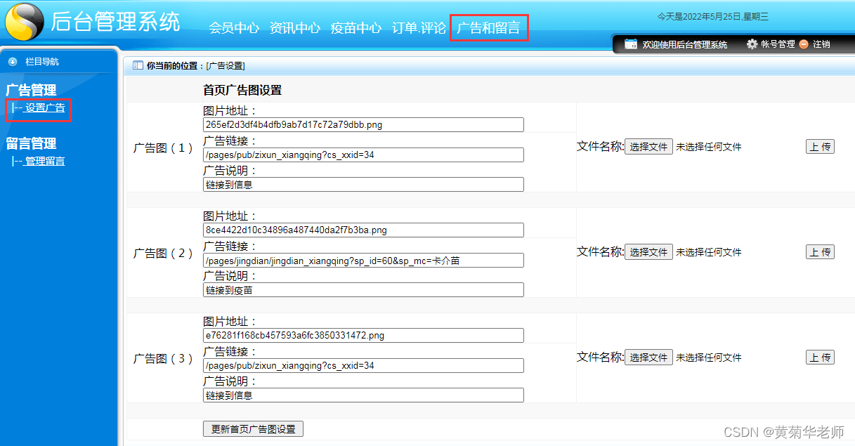This screenshot has width=855, height=446.
Task: Click 选择文件 button for 广告图 (3)
Action: [648, 358]
